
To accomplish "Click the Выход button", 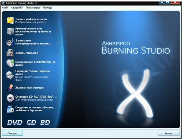I will point(169,133).
